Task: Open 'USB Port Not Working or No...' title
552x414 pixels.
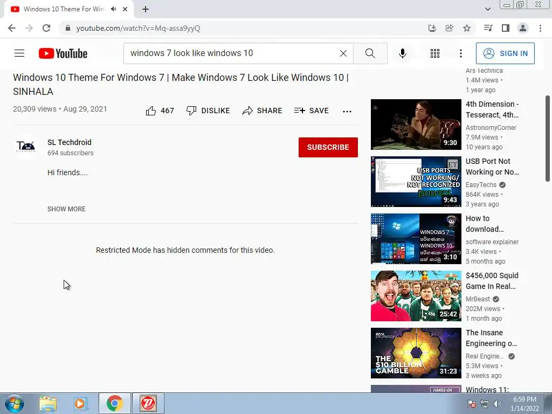Action: [492, 167]
